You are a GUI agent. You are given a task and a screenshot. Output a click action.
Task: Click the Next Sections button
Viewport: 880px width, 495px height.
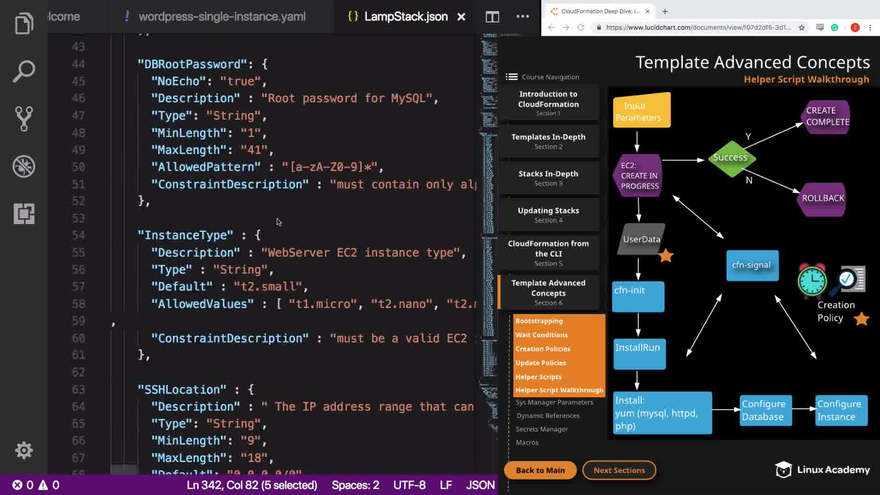[x=619, y=470]
